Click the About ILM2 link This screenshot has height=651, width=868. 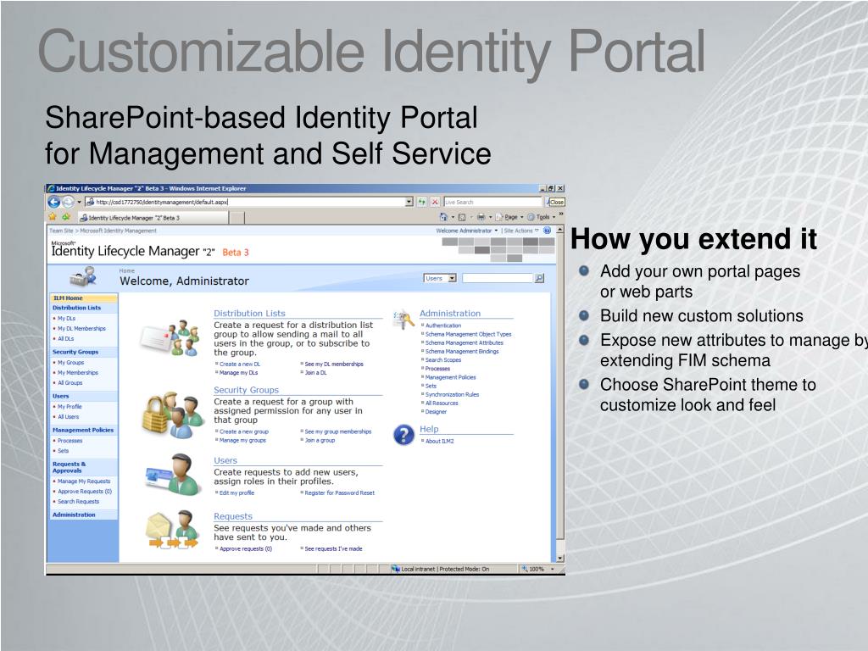[440, 441]
